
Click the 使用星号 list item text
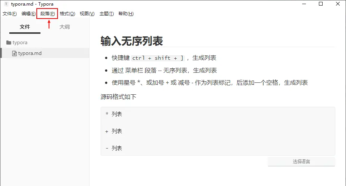click(x=210, y=83)
